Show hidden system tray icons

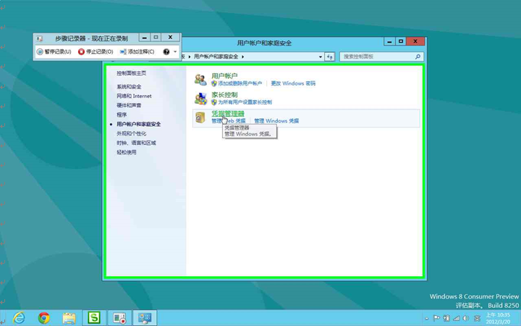click(x=426, y=318)
